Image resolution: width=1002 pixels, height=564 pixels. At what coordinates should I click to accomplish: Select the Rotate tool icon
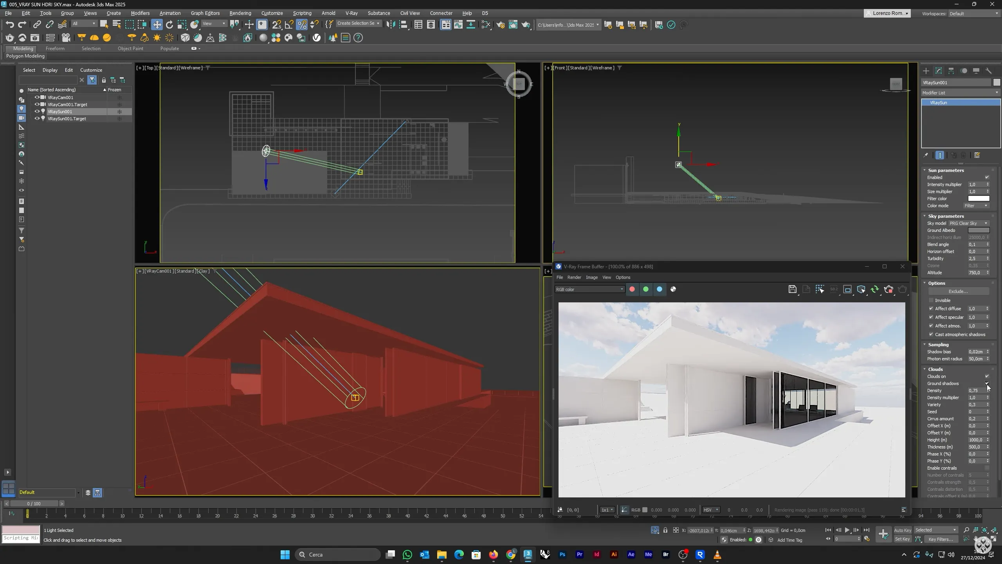pyautogui.click(x=169, y=25)
